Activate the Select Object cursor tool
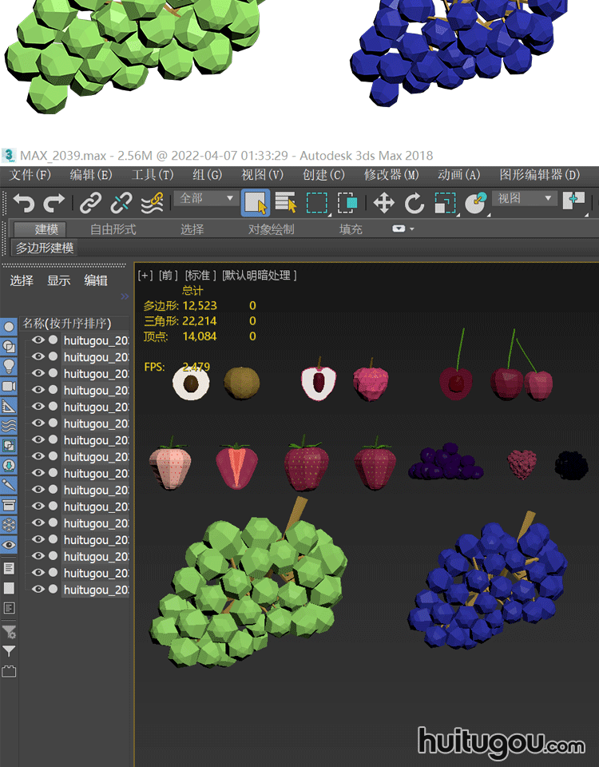This screenshot has width=599, height=767. (x=256, y=203)
